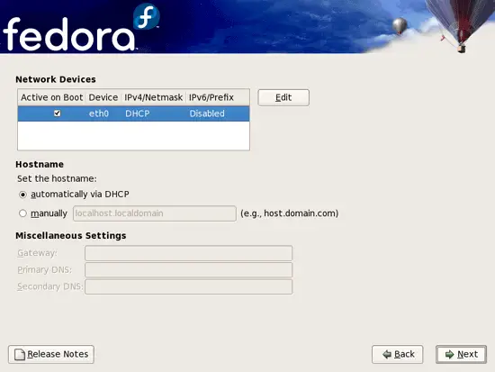
Task: Click the Active on Boot column header
Action: click(52, 97)
